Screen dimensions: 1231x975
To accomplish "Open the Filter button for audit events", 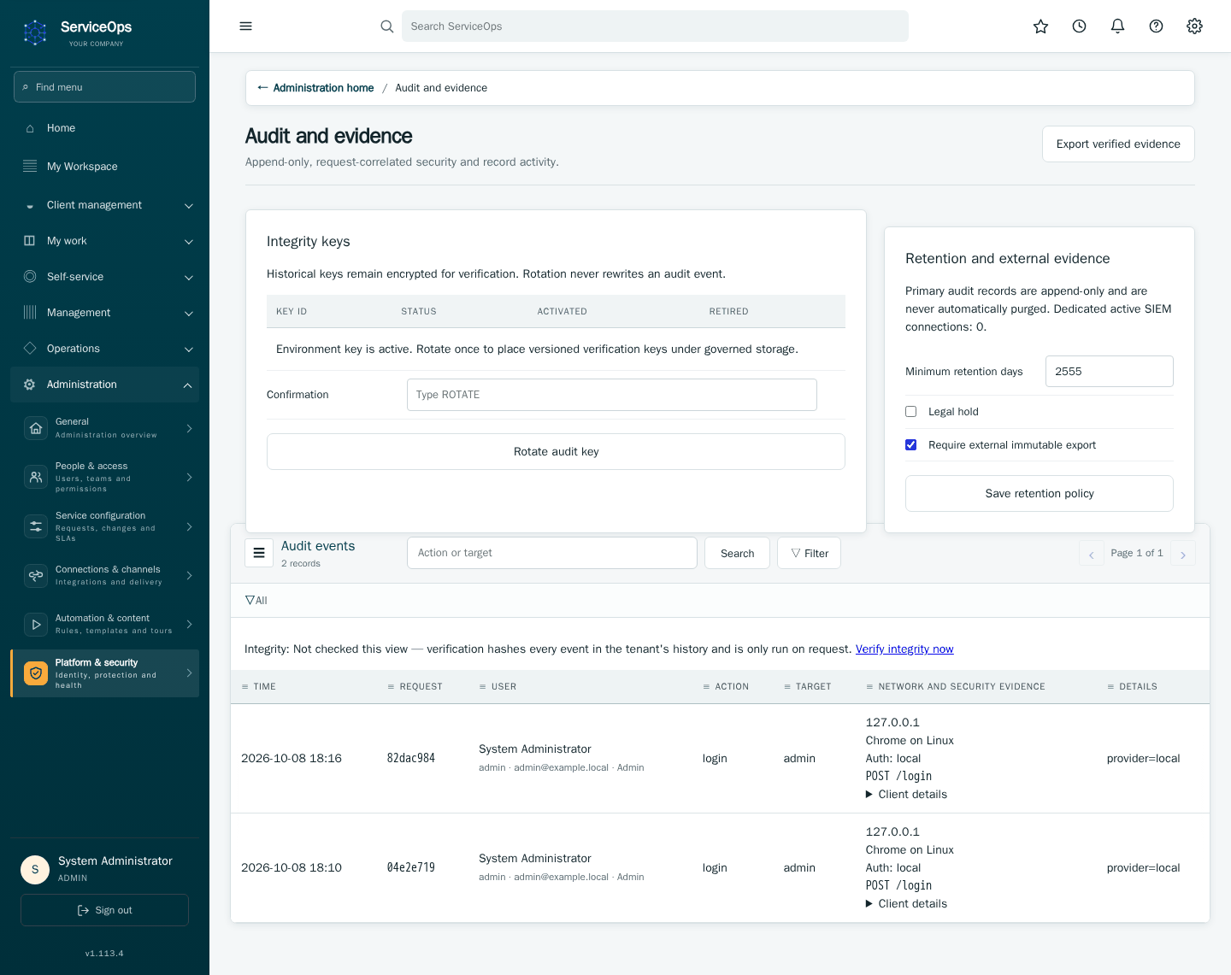I will pos(809,553).
